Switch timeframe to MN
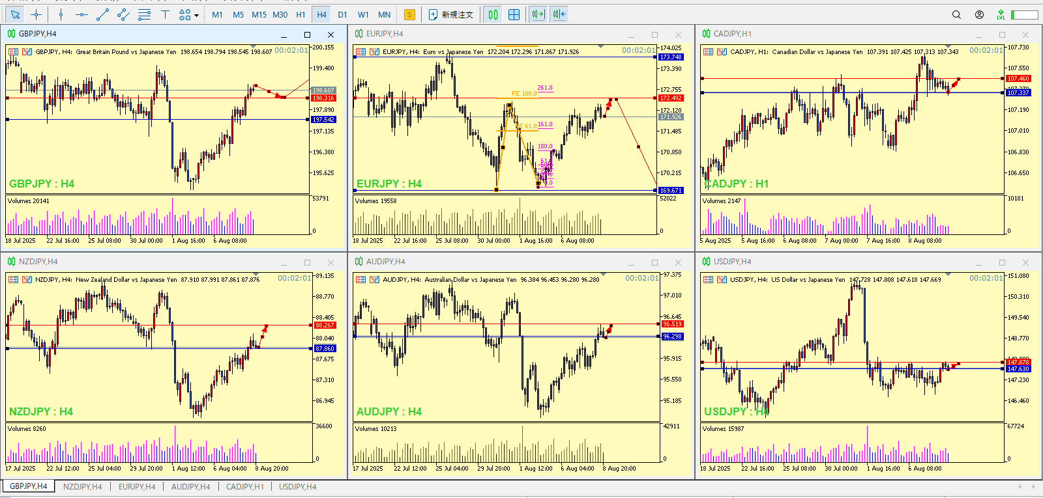The image size is (1043, 498). click(385, 14)
